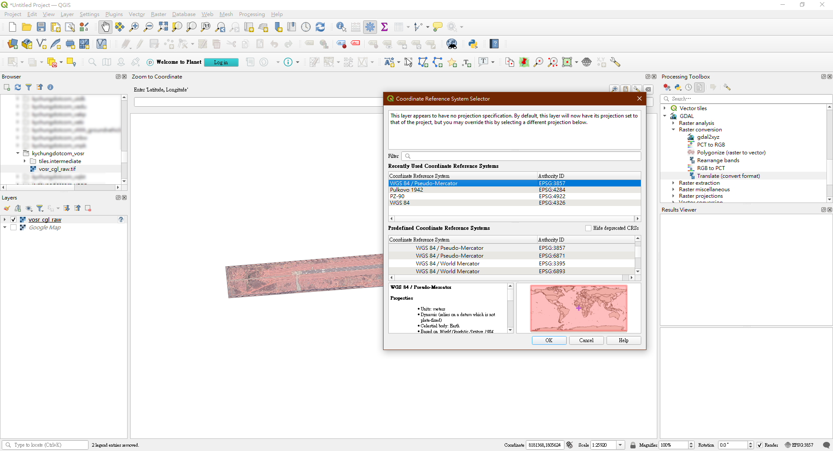Remove the selected layer using the Layers toolbar icon
The width and height of the screenshot is (833, 451).
[x=88, y=208]
